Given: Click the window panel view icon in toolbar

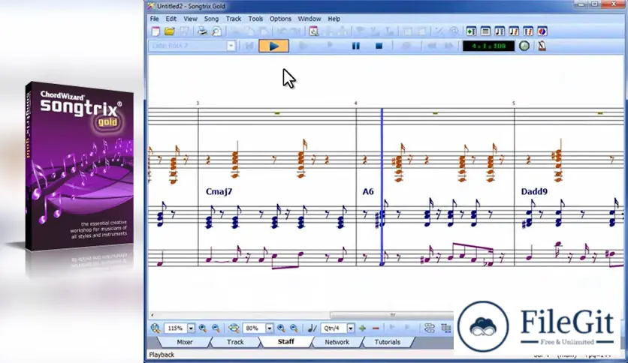Looking at the screenshot, I should pos(485,31).
